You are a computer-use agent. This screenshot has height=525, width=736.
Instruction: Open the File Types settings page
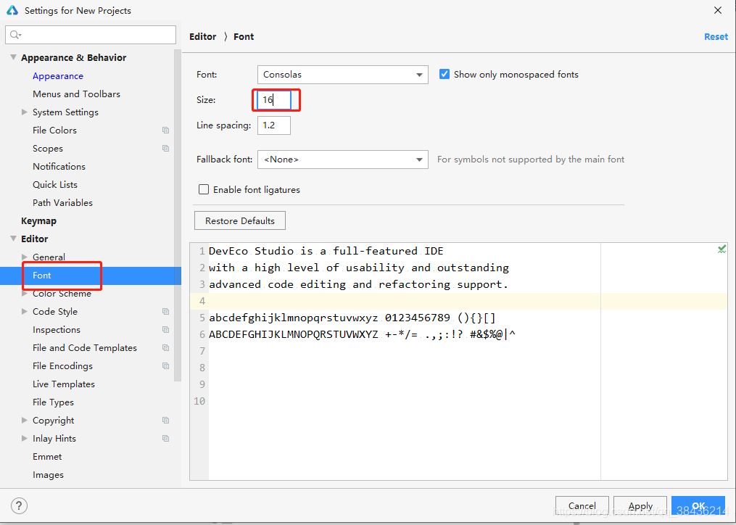(x=53, y=402)
